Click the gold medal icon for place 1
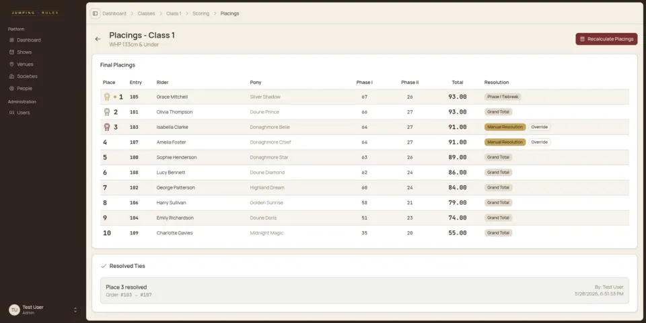Image resolution: width=646 pixels, height=323 pixels. point(107,97)
